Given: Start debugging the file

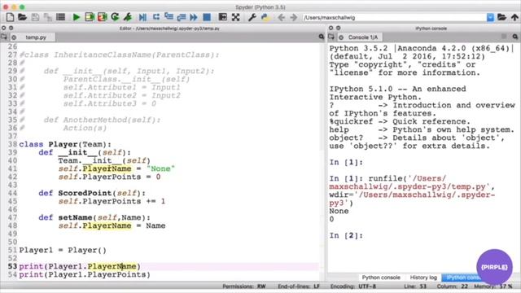Looking at the screenshot, I should tap(142, 17).
